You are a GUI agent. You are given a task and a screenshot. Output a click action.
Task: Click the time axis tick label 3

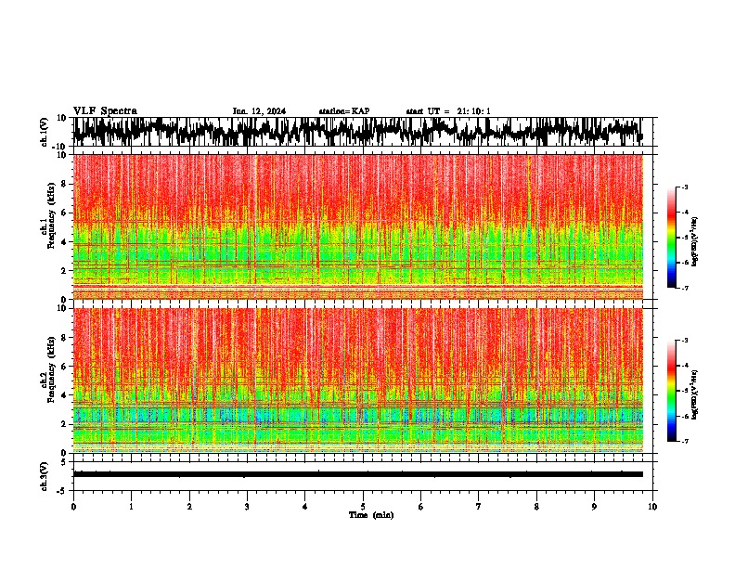(x=247, y=507)
